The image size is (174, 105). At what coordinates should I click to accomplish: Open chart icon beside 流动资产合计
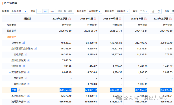coord(28,101)
